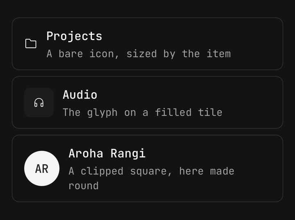
Task: Click the Audio title text
Action: [x=80, y=94]
